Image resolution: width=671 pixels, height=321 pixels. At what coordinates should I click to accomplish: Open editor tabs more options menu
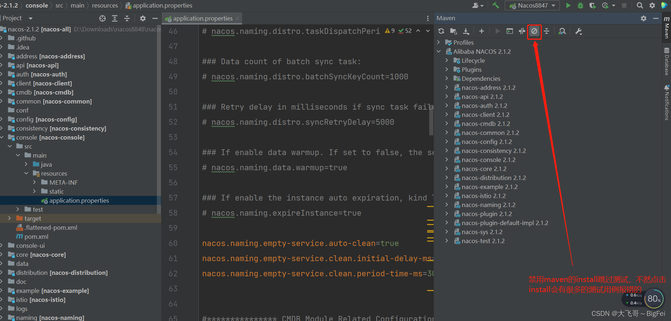[x=428, y=18]
